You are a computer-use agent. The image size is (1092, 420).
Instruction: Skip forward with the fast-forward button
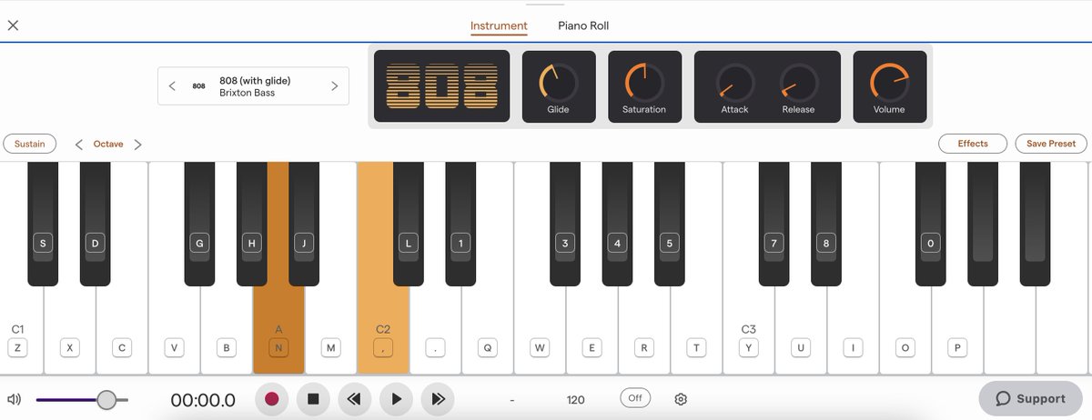438,398
